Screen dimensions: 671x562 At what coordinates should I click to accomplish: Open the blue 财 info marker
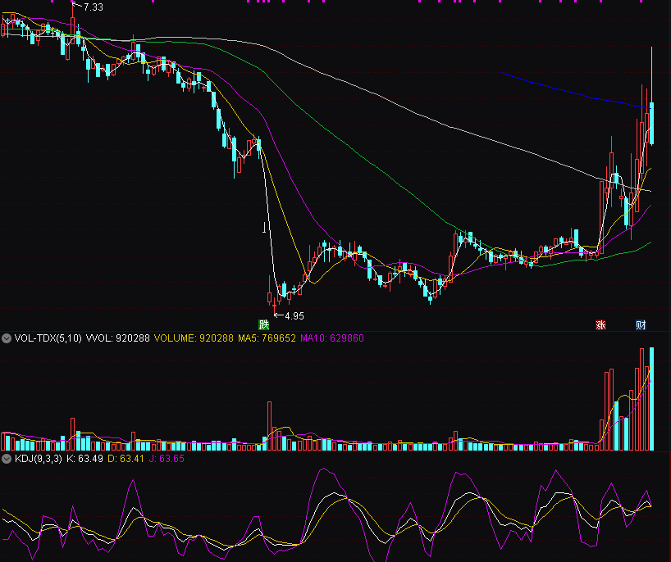coord(641,325)
